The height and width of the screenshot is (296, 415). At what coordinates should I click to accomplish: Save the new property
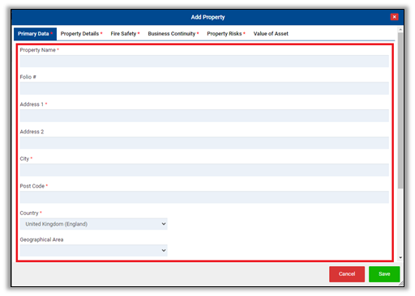coord(384,274)
